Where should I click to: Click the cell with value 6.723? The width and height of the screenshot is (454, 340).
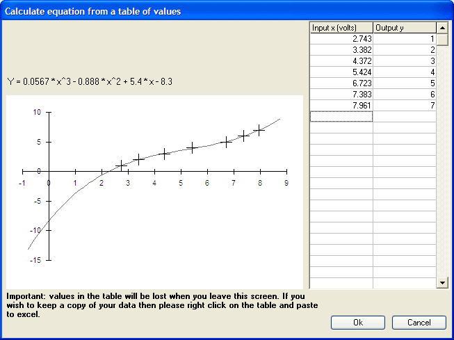(x=341, y=83)
